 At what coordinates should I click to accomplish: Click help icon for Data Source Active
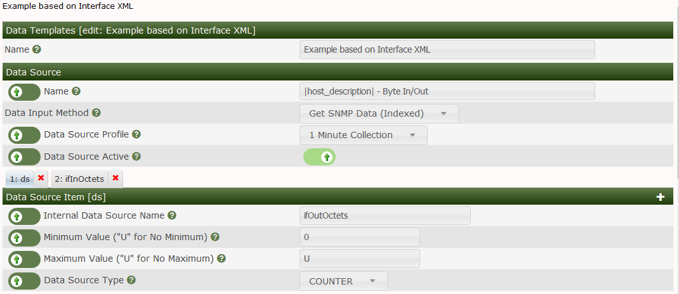coord(136,156)
